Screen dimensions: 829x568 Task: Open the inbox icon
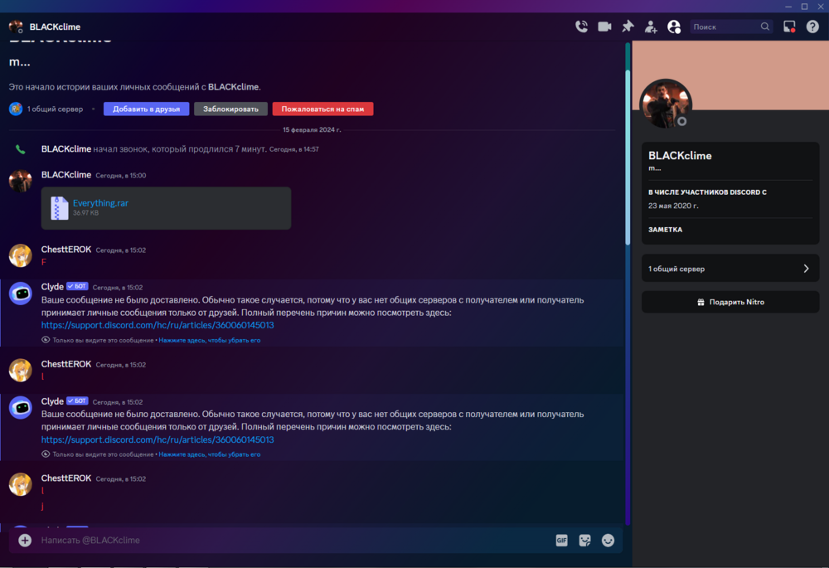(789, 27)
